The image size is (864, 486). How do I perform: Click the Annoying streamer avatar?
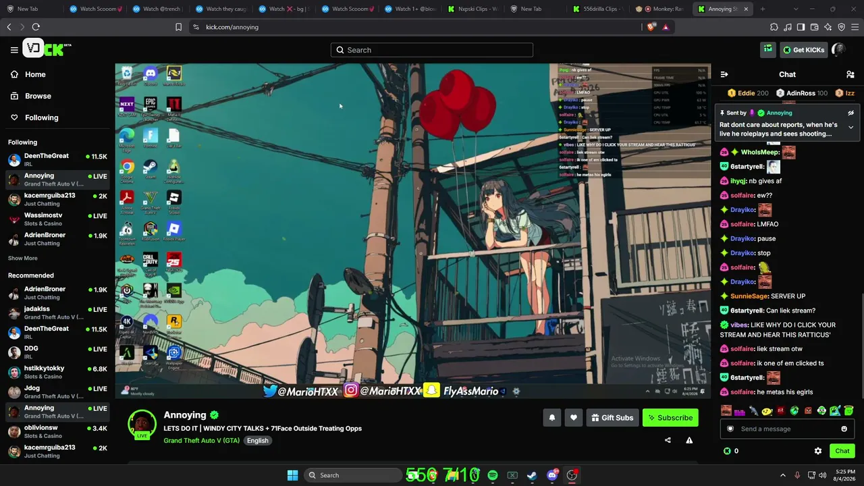tap(142, 424)
